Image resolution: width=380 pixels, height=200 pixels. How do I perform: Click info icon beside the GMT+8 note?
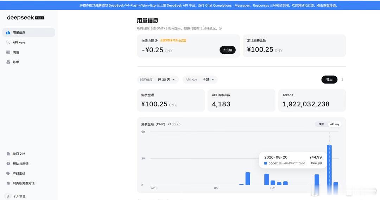click(x=220, y=28)
